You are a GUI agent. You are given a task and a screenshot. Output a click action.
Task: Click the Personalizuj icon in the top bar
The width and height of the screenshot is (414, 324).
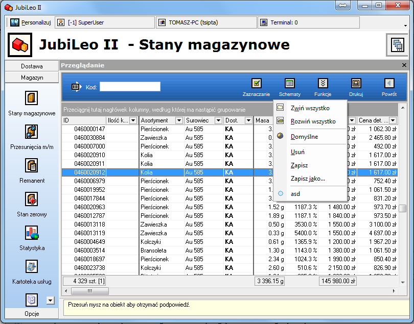click(15, 22)
